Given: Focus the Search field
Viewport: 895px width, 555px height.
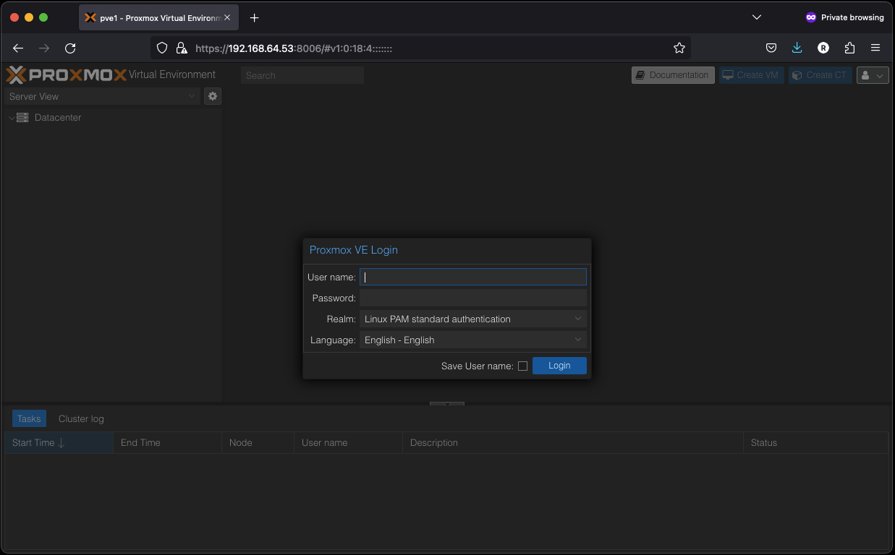Looking at the screenshot, I should [302, 75].
